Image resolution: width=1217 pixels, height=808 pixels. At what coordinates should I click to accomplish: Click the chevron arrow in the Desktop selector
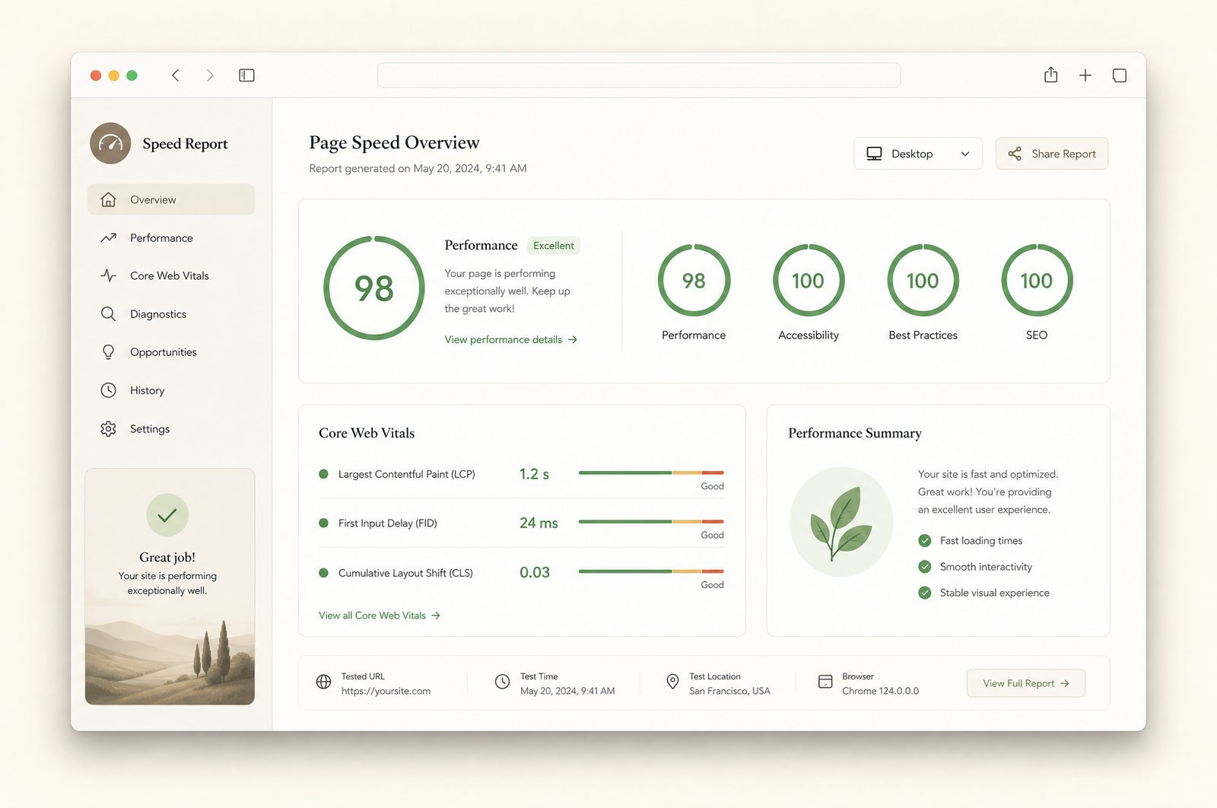965,154
